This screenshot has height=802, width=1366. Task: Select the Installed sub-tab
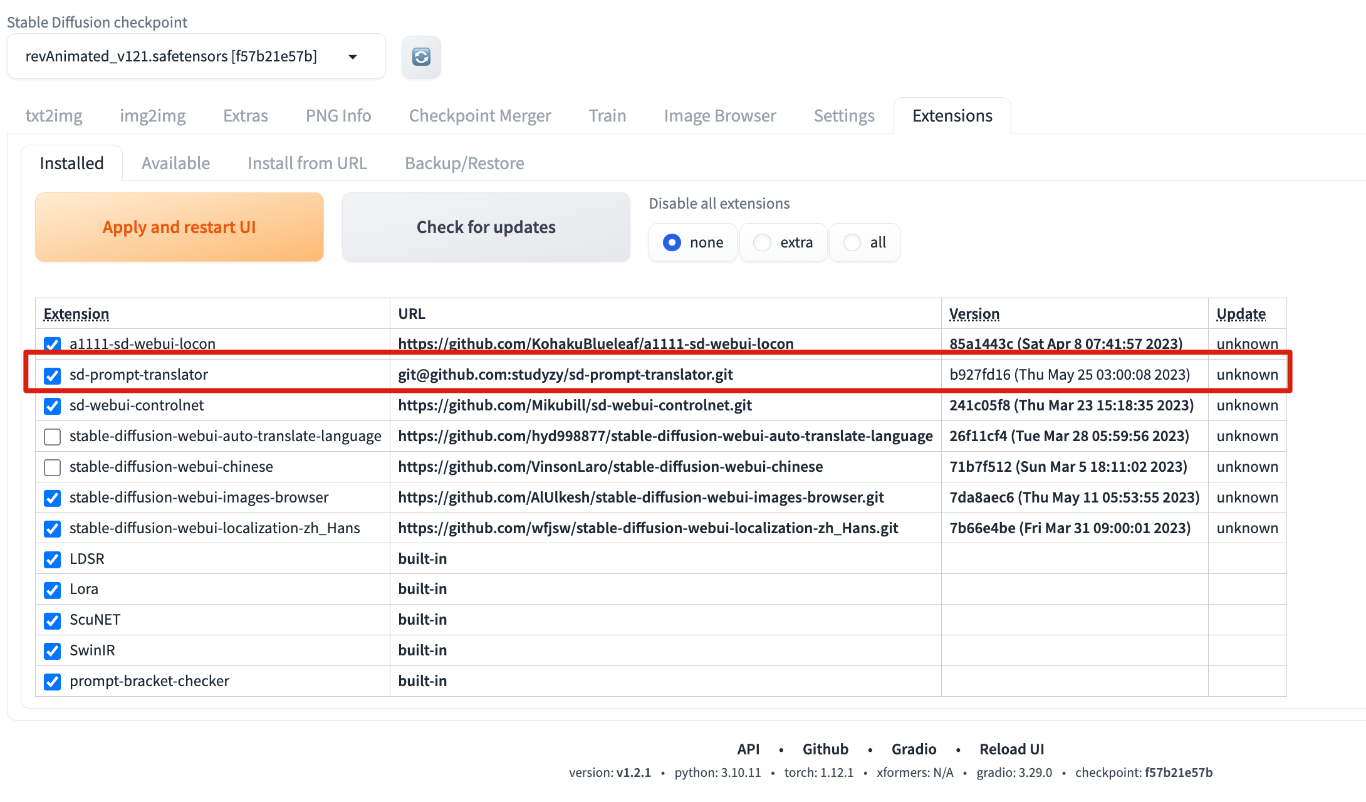(72, 164)
